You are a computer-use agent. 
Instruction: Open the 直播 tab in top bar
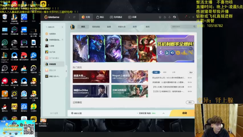point(132,17)
